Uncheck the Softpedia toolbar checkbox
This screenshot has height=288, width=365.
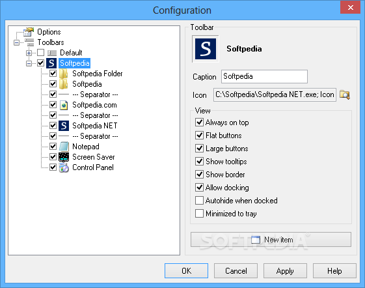[41, 63]
